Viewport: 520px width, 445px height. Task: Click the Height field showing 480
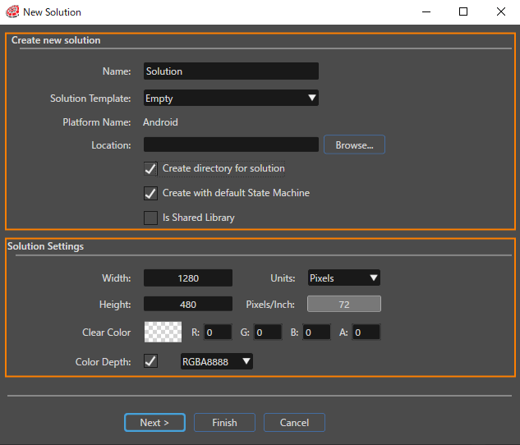point(188,304)
